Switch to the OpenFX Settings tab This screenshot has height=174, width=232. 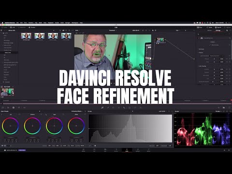218,30
